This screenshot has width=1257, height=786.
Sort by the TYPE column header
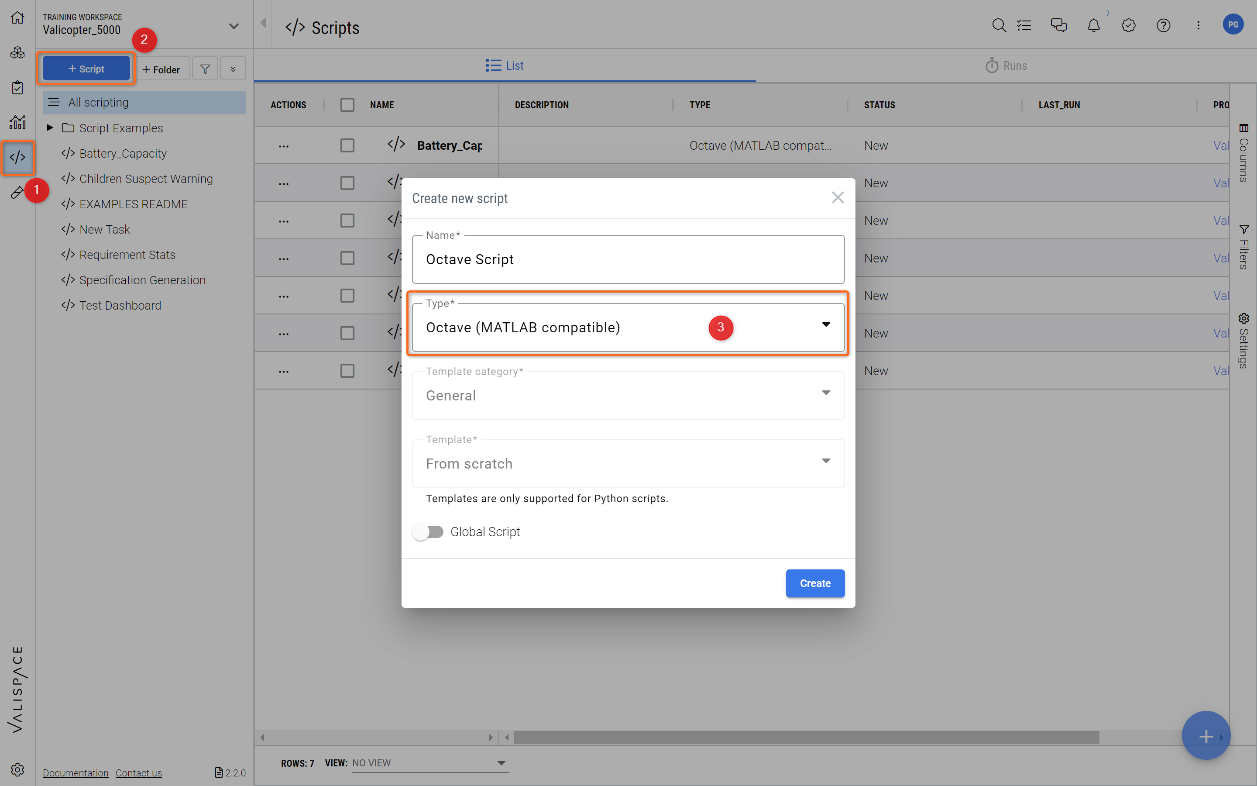coord(700,104)
